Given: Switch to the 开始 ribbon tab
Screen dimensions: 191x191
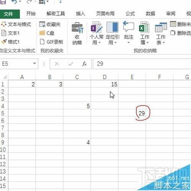Looking at the screenshot, I should (31, 14).
